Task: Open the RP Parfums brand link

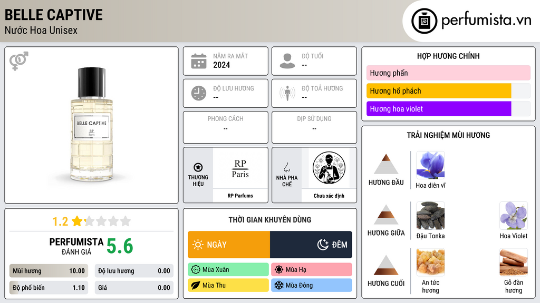Action: [x=240, y=196]
